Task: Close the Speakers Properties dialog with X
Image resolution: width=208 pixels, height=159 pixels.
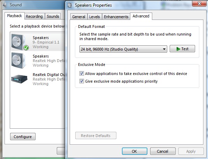Action: coord(199,3)
